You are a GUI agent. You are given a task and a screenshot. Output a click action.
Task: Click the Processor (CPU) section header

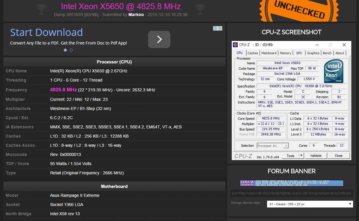[114, 62]
